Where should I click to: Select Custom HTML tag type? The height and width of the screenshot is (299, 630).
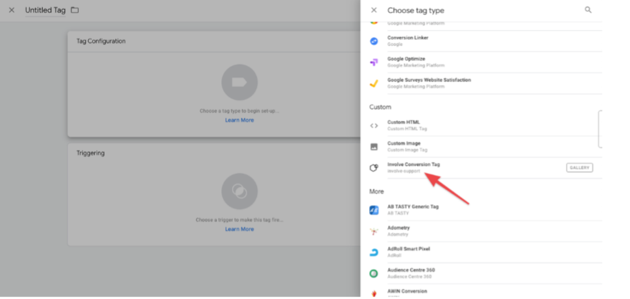485,125
